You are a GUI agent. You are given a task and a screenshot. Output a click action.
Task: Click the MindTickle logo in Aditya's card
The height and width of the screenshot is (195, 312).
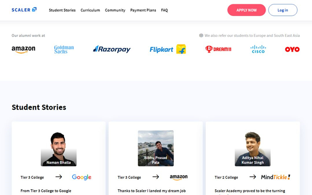[275, 177]
